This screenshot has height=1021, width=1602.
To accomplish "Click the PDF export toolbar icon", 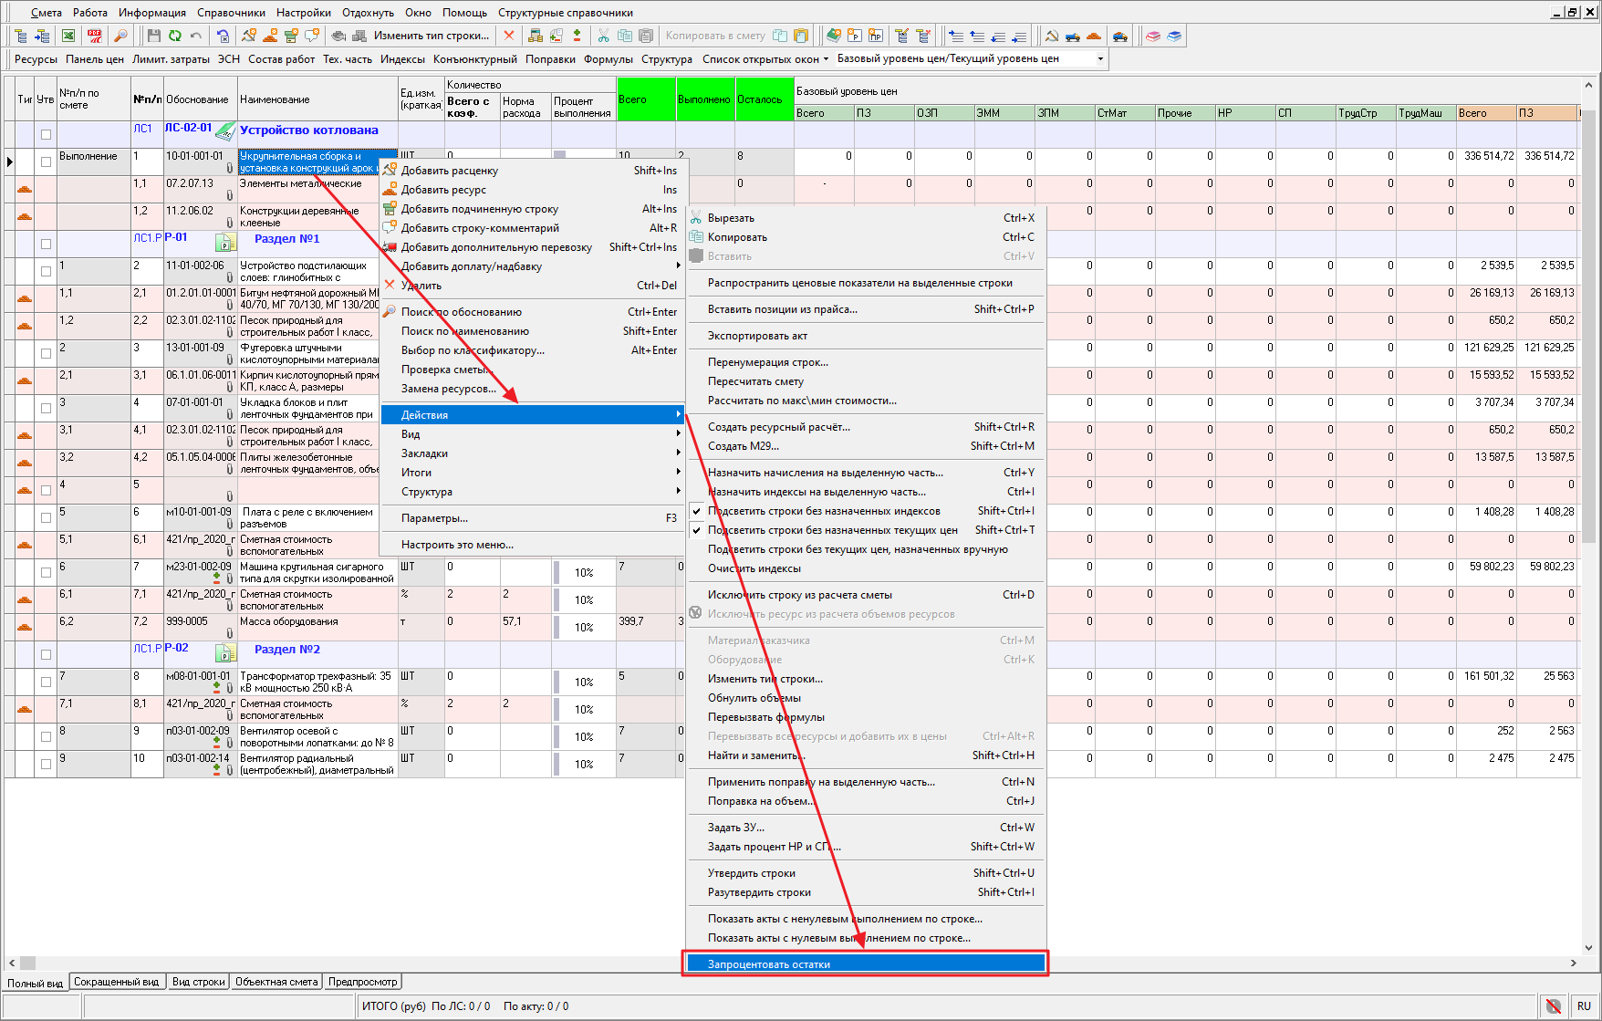I will click(95, 36).
